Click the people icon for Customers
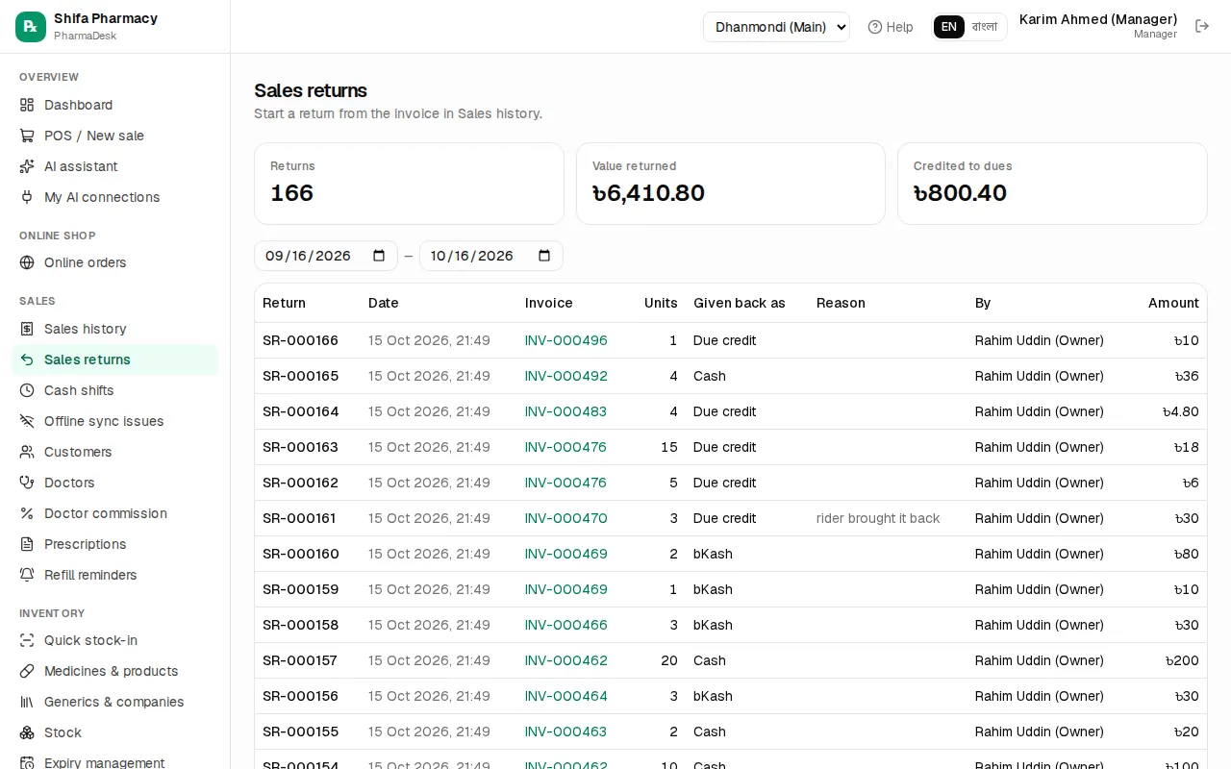1231x769 pixels. (27, 452)
